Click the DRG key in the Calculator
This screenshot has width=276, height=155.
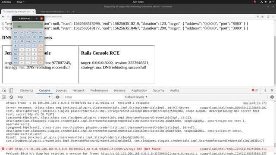point(41,37)
